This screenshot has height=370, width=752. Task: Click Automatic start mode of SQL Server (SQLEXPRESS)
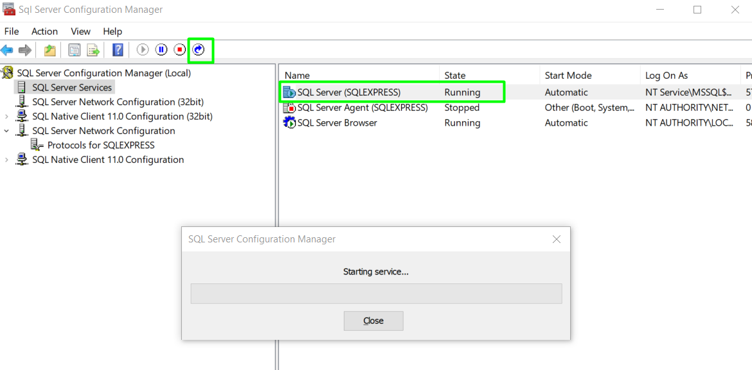pos(566,92)
